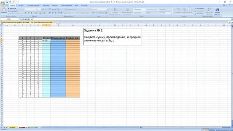Select the green third sheet tab

[x=33, y=127]
